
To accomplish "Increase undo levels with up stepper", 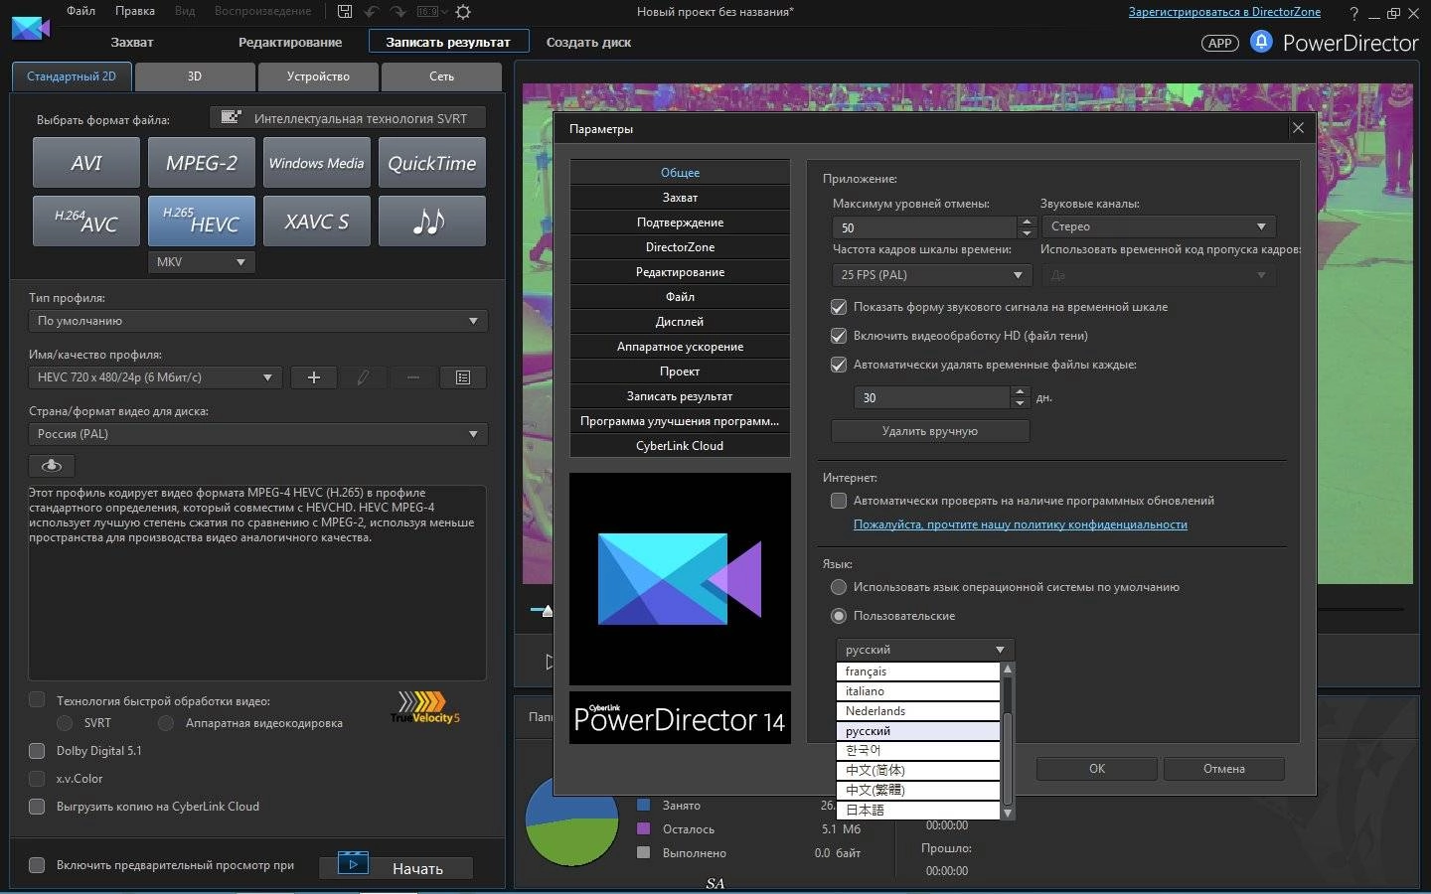I will tap(1027, 222).
